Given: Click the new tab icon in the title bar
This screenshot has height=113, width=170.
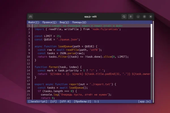Looking at the screenshot, I should [31, 17].
